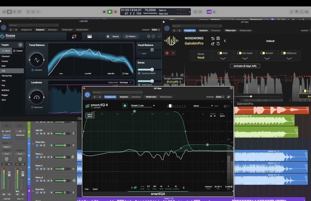Open the Ozone window Ansicht Editor dropdown
Viewport: 311px width, 201px height.
pos(156,30)
